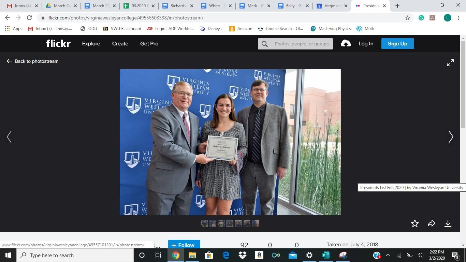Click the Flickr logo
The height and width of the screenshot is (262, 466).
tap(58, 44)
